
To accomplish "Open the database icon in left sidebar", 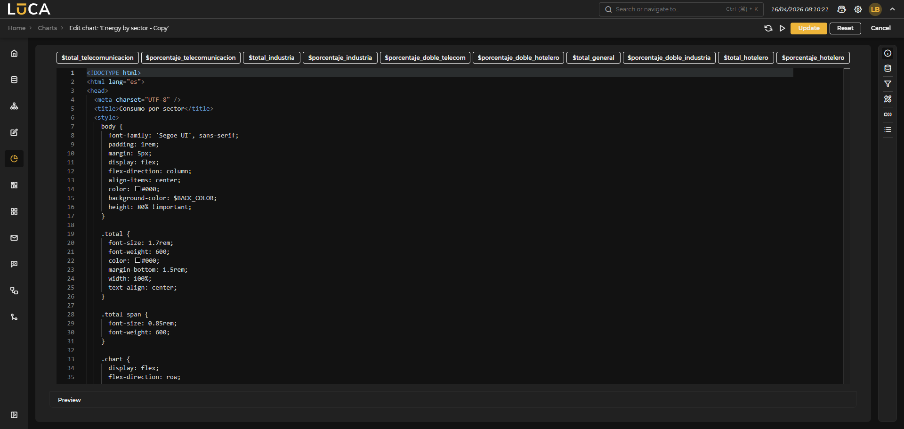I will point(14,80).
